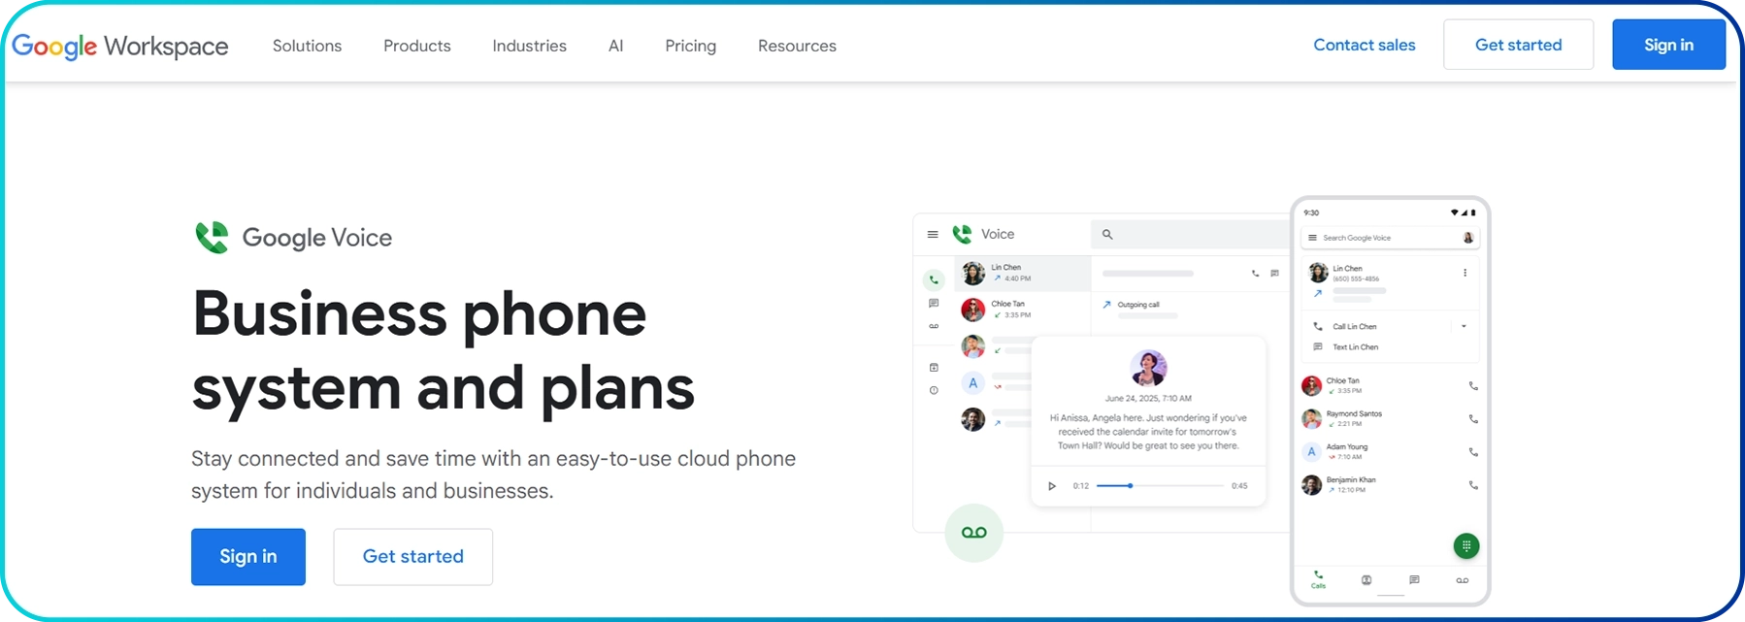Image resolution: width=1745 pixels, height=622 pixels.
Task: Switch to the Voicemail tab in the phone's bottom bar
Action: tap(1463, 580)
